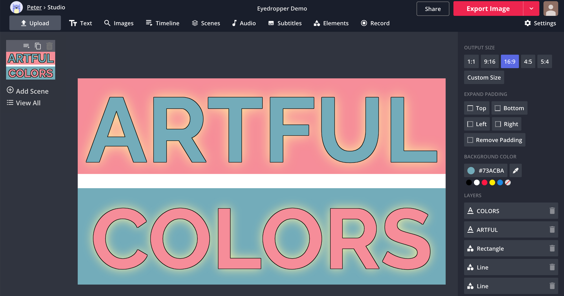564x296 pixels.
Task: Click the eyedropper color picker icon
Action: click(x=515, y=171)
